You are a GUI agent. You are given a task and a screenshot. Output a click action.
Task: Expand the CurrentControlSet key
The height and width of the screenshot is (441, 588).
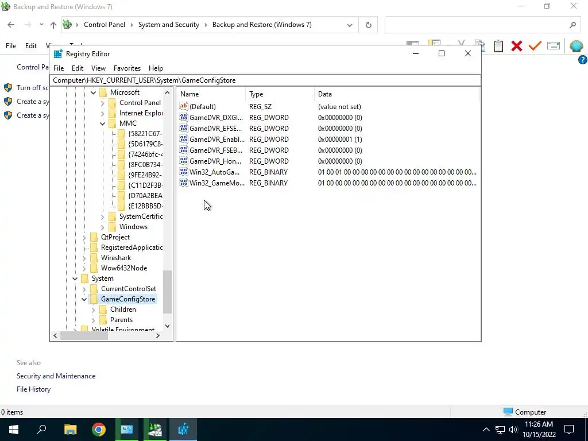tap(84, 289)
